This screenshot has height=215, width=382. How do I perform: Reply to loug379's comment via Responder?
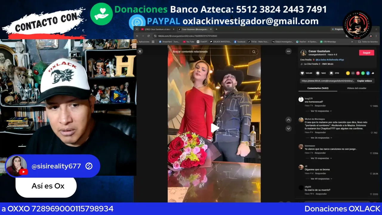coord(320,106)
